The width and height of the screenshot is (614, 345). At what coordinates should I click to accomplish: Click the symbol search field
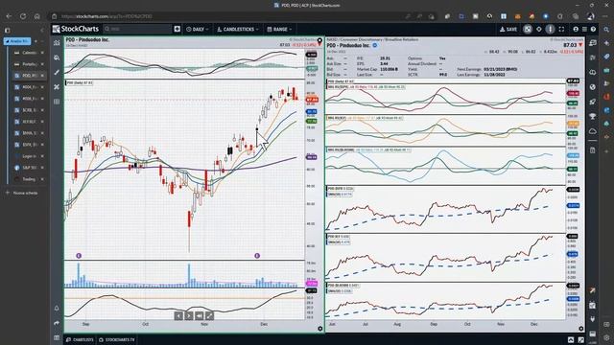[137, 29]
